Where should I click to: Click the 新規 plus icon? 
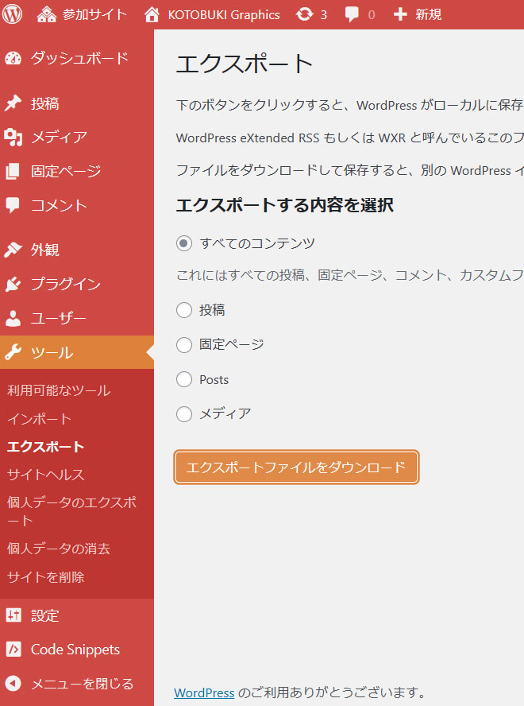(x=400, y=14)
